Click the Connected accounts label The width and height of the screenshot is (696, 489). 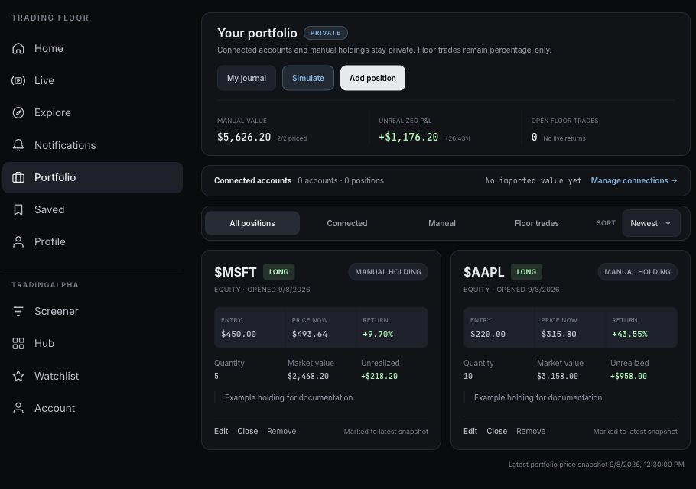[252, 180]
